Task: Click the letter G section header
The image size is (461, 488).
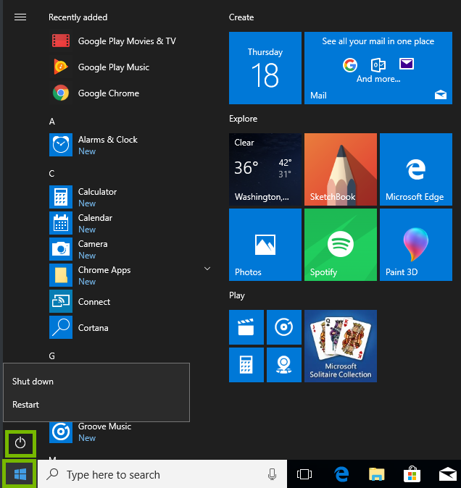Action: point(51,356)
